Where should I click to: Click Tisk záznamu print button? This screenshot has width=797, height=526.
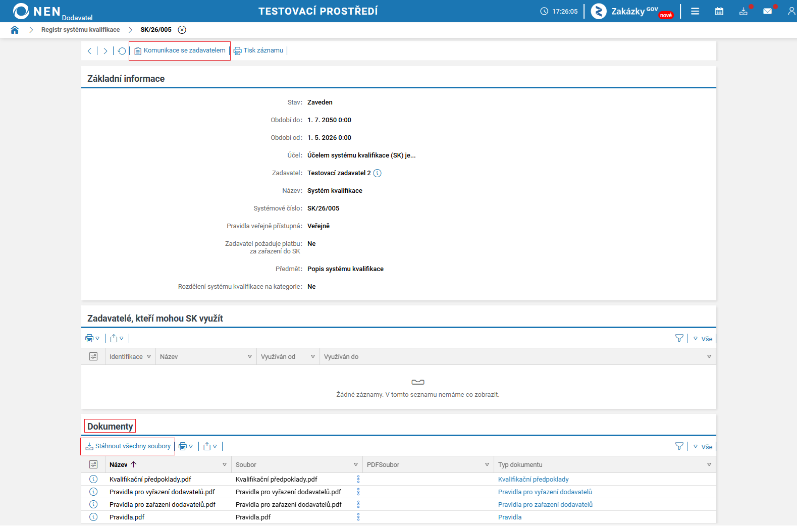pyautogui.click(x=258, y=50)
